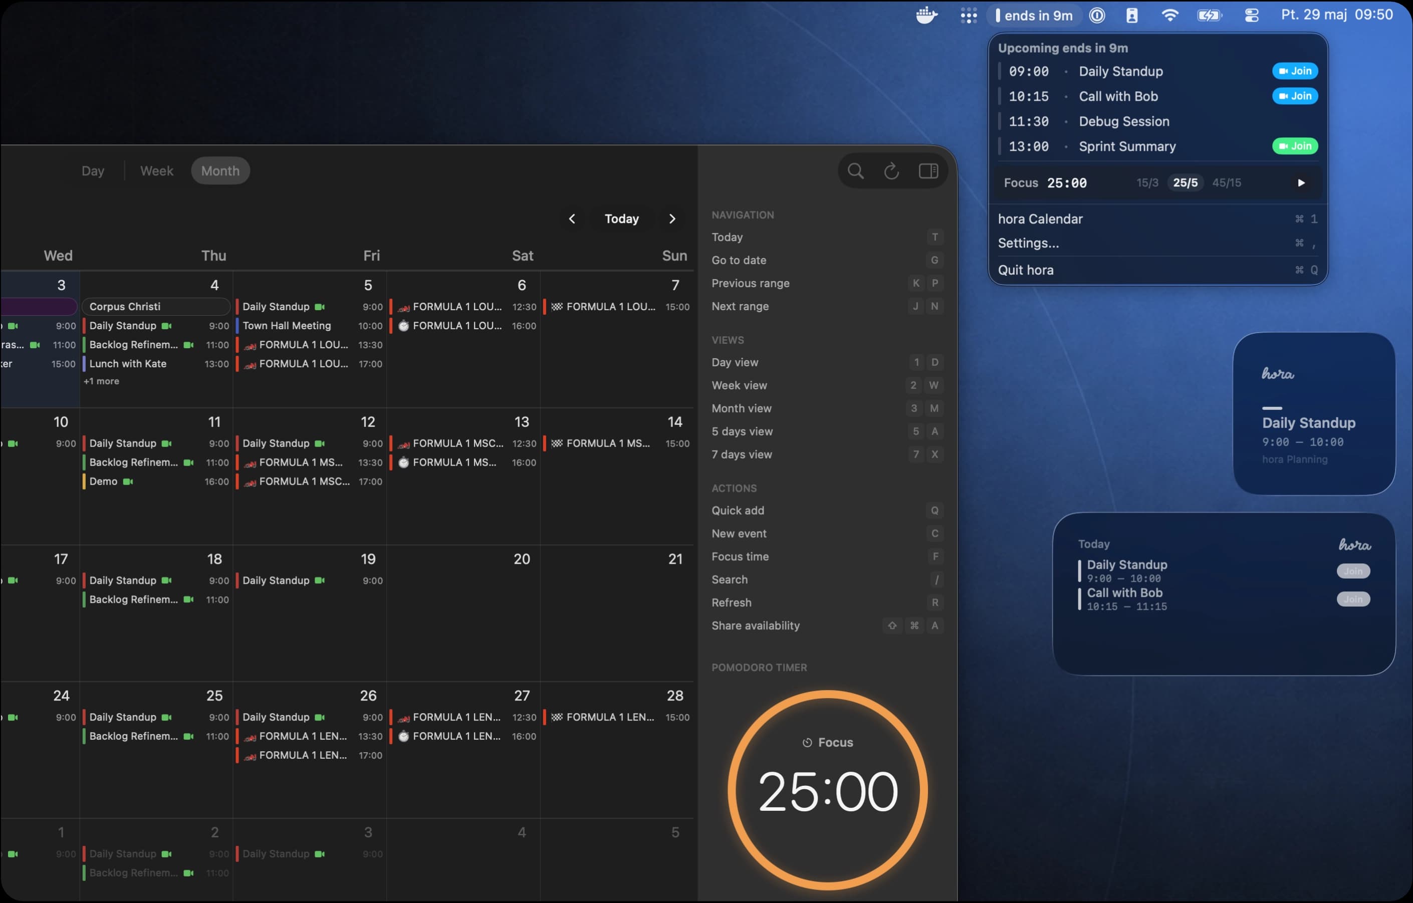This screenshot has width=1413, height=903.
Task: Expand '+1 more' events on Thursday 4
Action: pos(102,381)
